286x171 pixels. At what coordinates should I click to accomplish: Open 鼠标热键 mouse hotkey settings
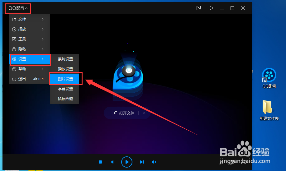point(64,99)
